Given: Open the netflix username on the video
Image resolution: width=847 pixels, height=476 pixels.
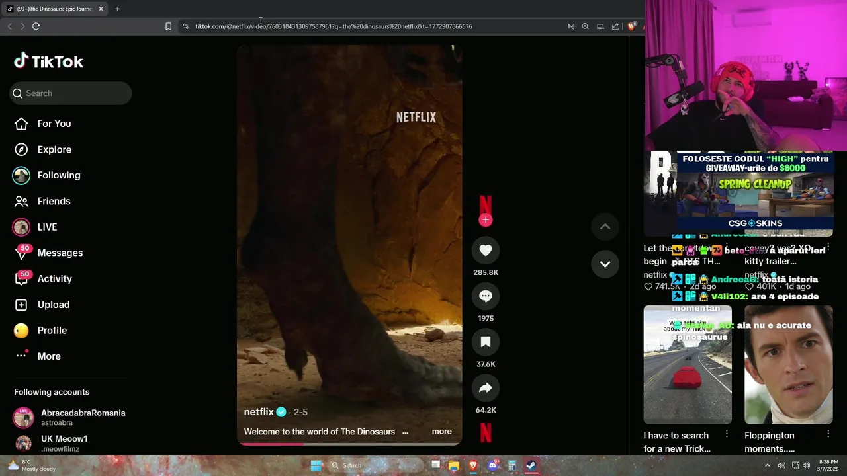Looking at the screenshot, I should [x=259, y=412].
